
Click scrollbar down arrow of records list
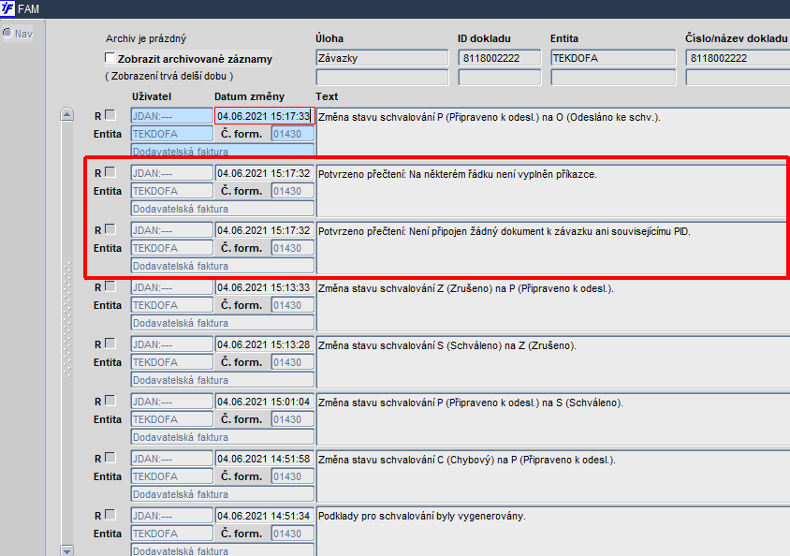coord(67,550)
